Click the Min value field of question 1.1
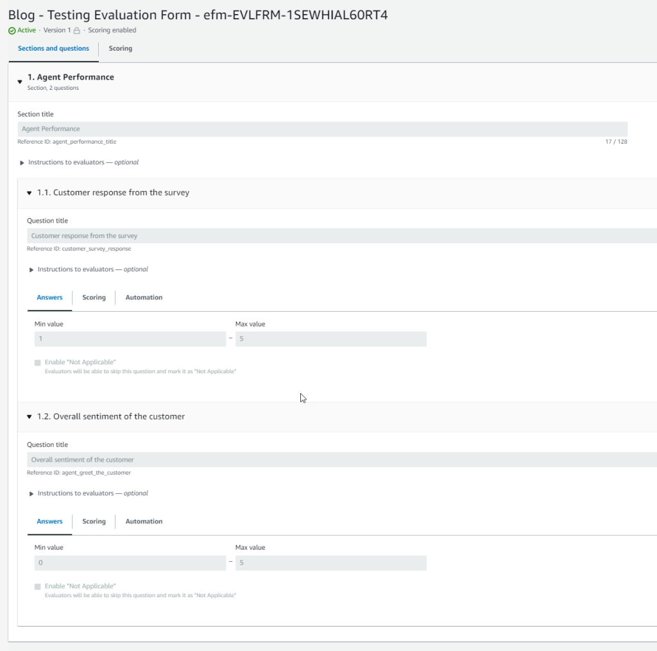The height and width of the screenshot is (651, 657). tap(130, 339)
